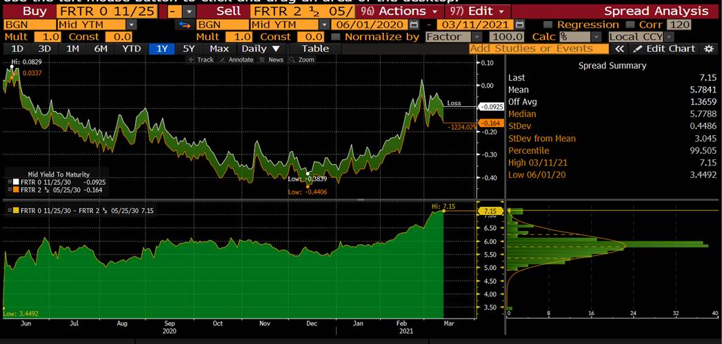Activate the Track crosshair tool
Screen dimensions: 722x344
(201, 60)
